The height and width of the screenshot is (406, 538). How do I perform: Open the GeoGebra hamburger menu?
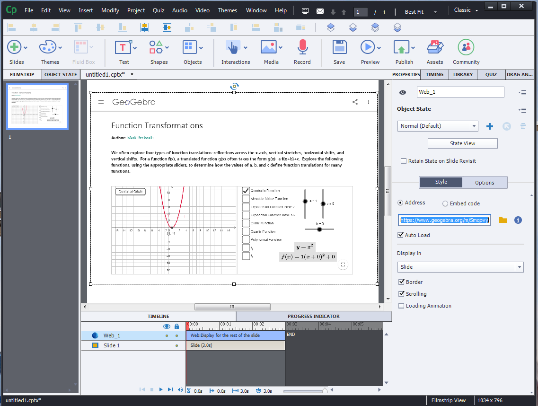[101, 102]
